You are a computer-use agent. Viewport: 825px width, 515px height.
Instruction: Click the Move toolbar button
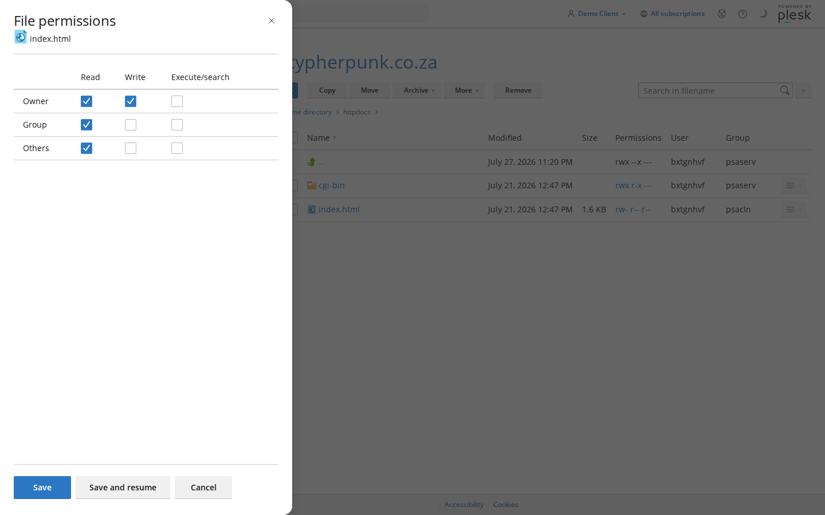point(370,90)
